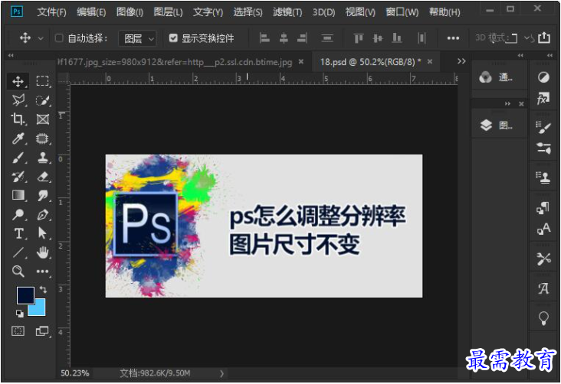Open the Clone Source panel icon
The width and height of the screenshot is (561, 384).
point(543,177)
